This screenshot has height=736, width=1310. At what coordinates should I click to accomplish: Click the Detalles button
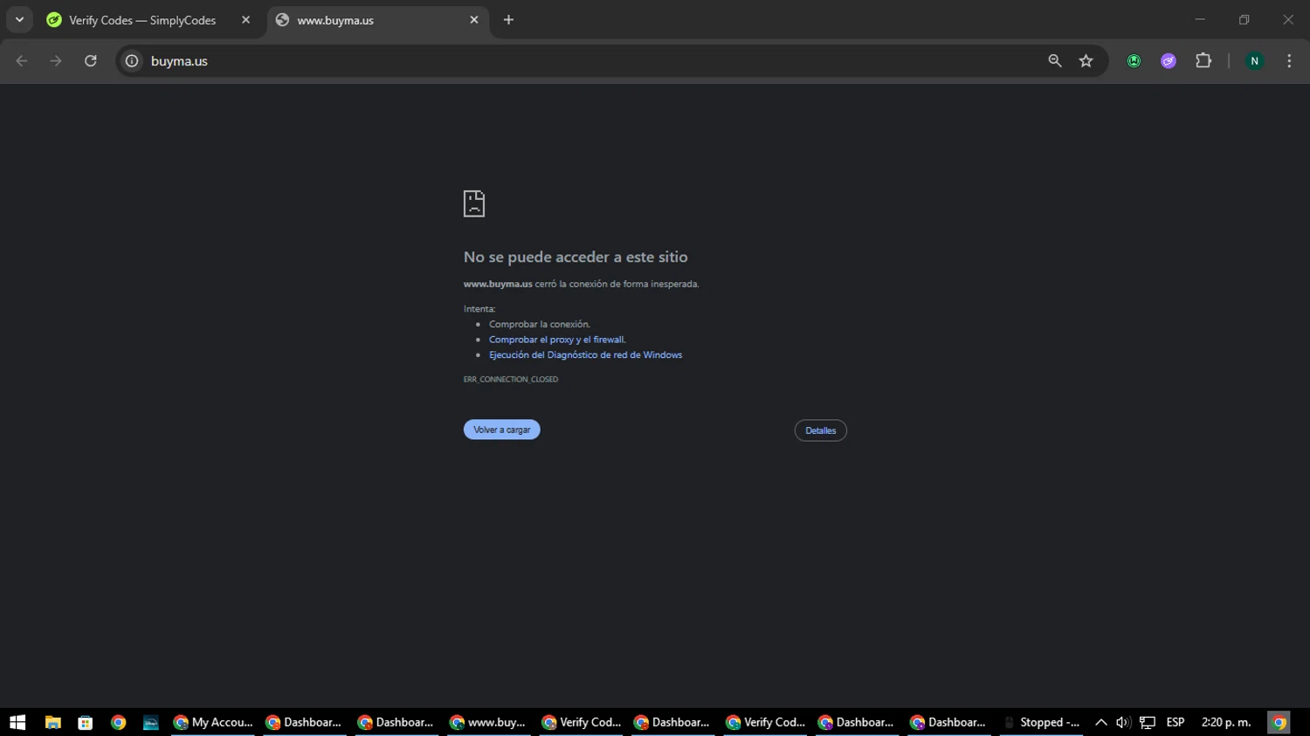click(820, 430)
